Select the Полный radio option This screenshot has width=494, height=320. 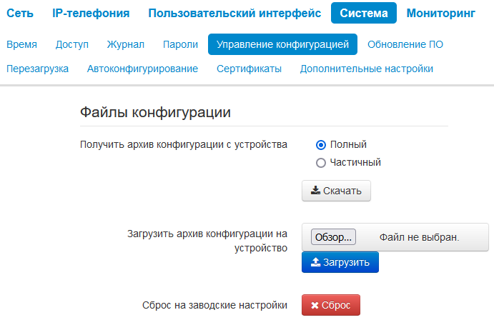tap(321, 144)
